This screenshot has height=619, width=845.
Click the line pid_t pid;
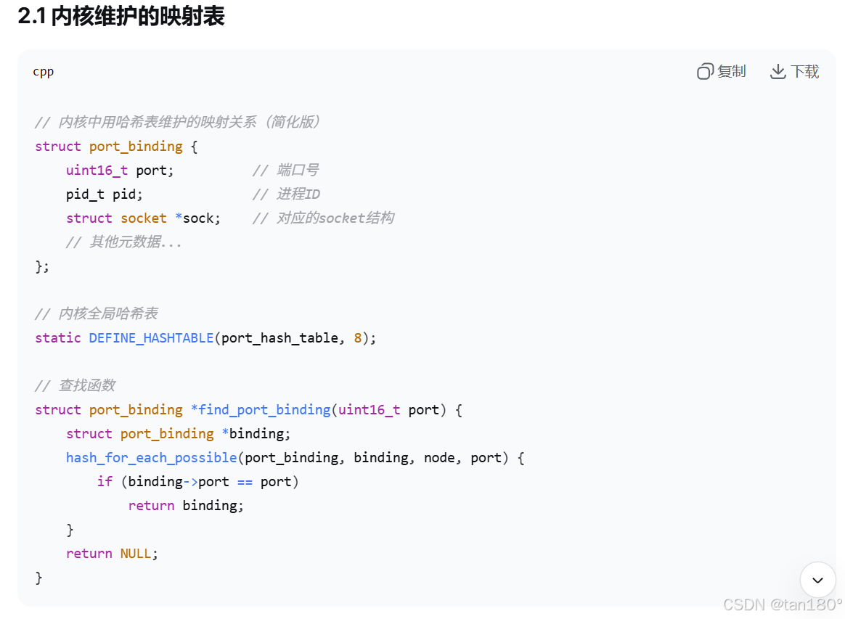click(x=104, y=194)
